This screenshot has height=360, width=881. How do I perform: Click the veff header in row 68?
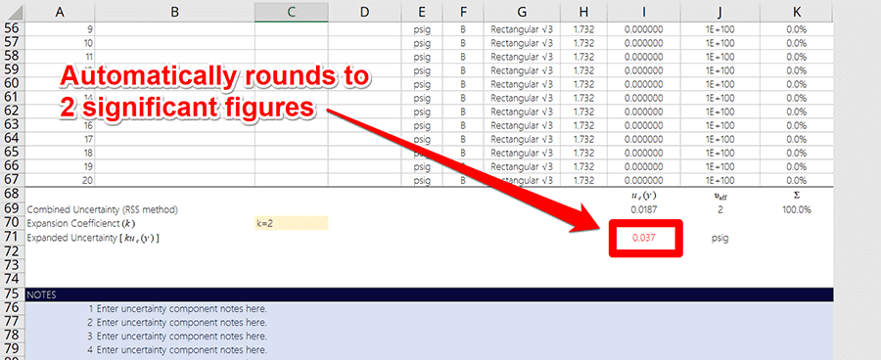[719, 196]
